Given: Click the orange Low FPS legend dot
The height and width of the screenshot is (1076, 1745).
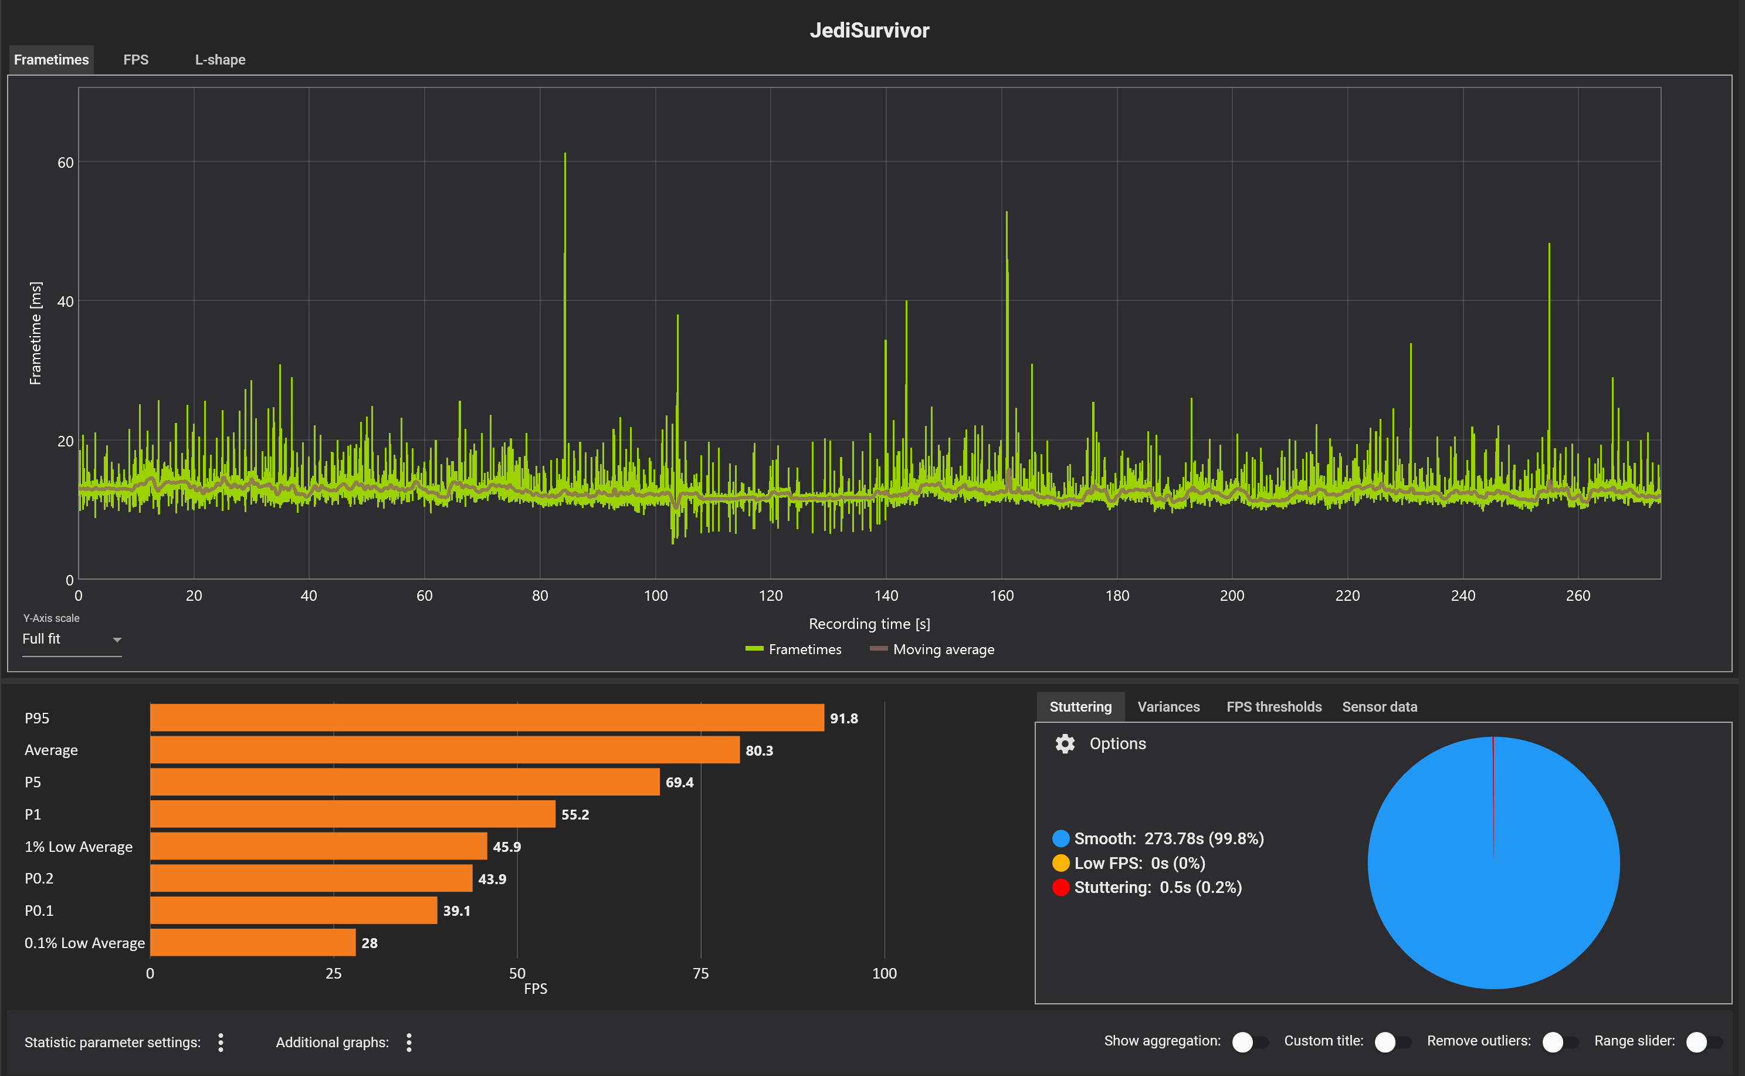Looking at the screenshot, I should click(1060, 863).
